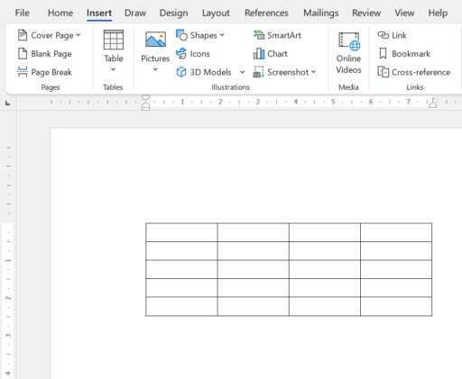Add a Bookmark
This screenshot has height=379, width=462.
point(404,54)
